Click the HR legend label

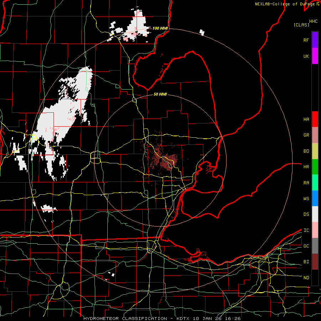coord(306,167)
